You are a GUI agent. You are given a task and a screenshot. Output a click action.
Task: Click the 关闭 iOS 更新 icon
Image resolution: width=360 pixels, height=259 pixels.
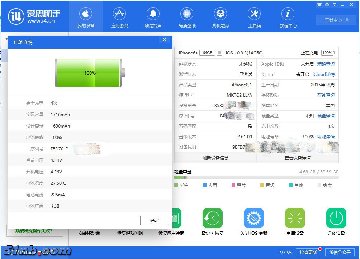tap(254, 218)
